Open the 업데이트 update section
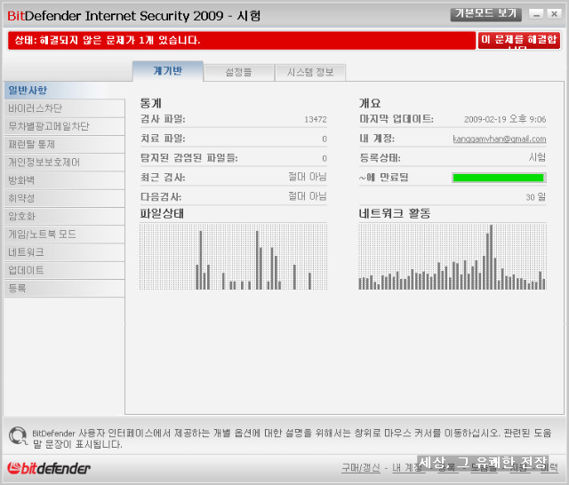569x485 pixels. click(x=65, y=270)
